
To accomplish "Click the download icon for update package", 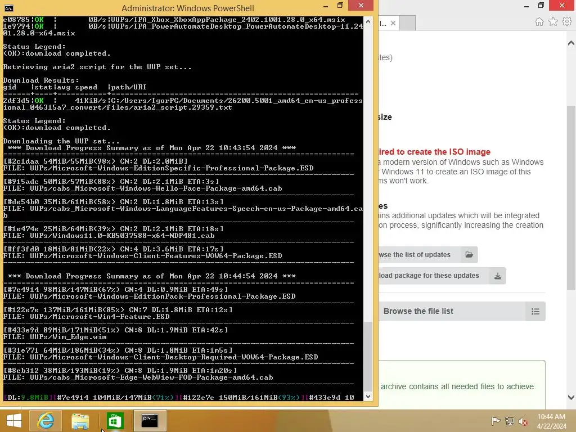I will coord(497,276).
